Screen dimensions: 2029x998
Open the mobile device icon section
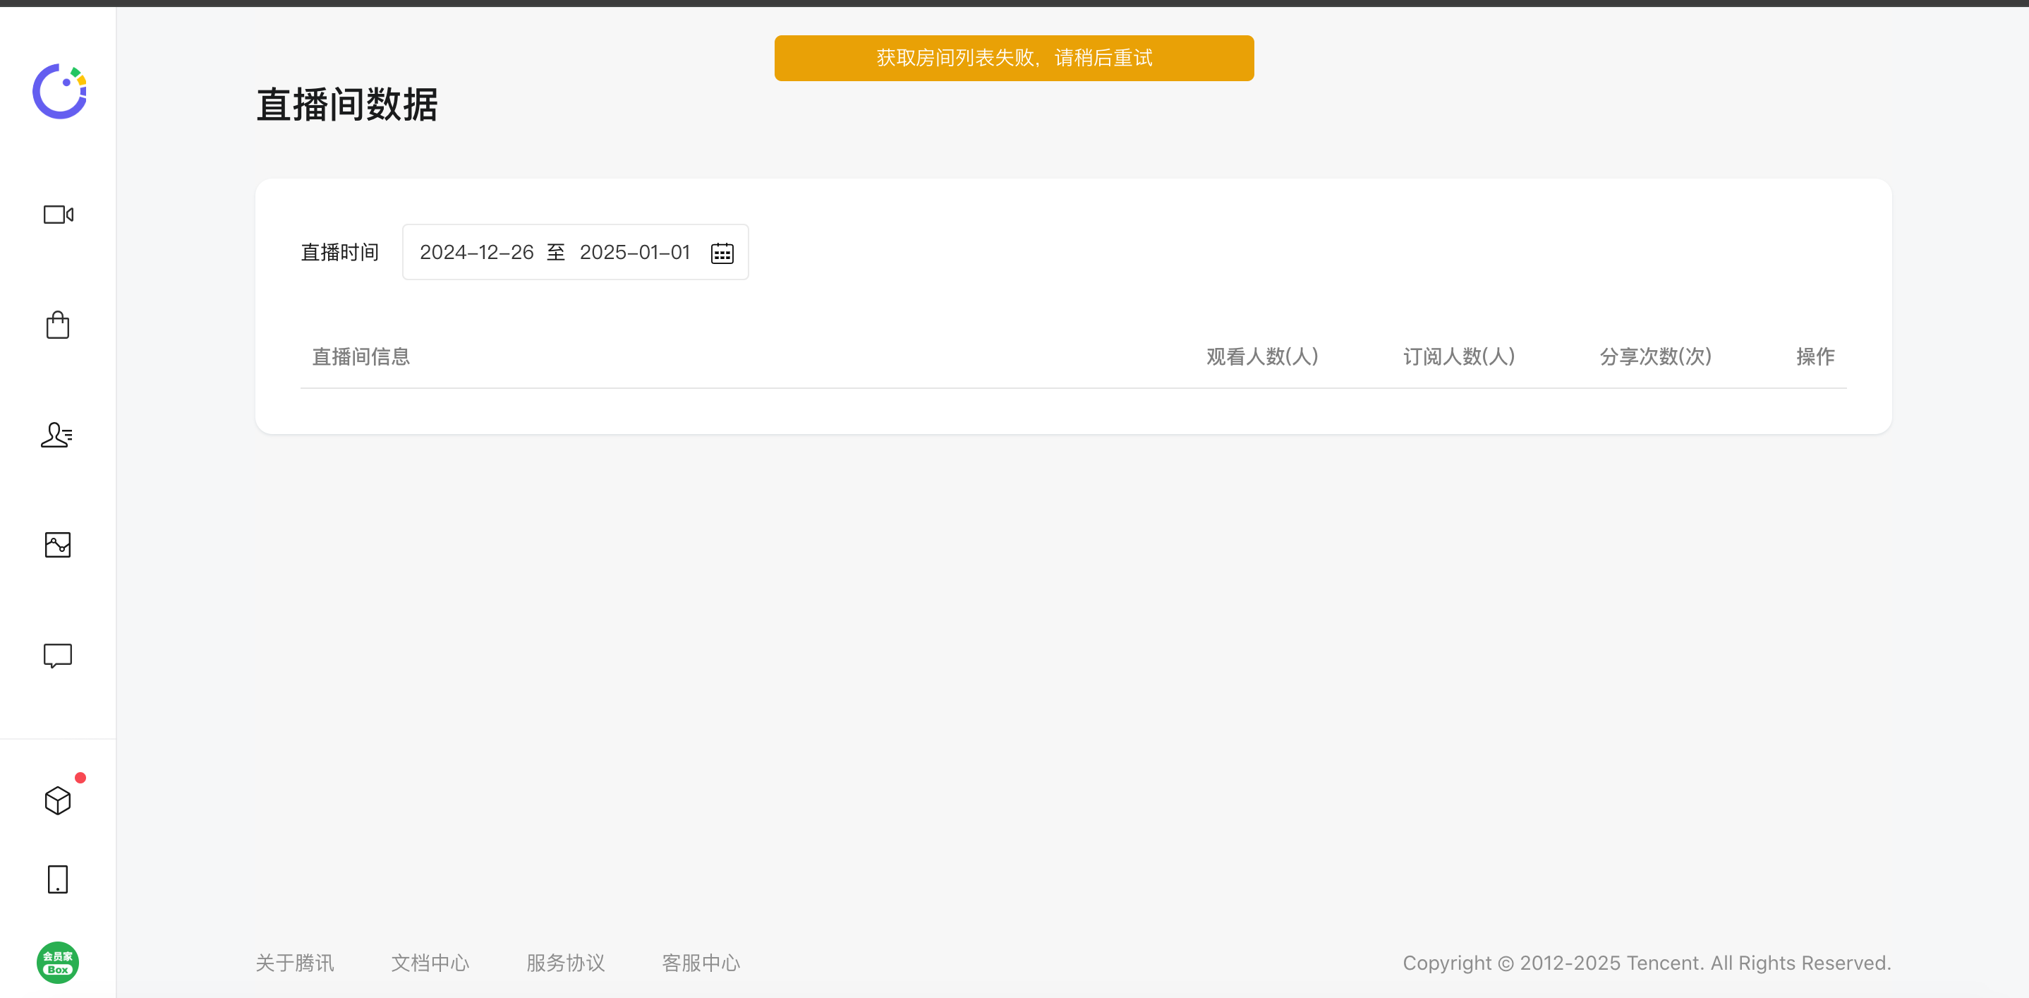(x=58, y=879)
